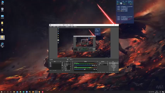
Task: Move selected source up with arrow icon
Action: click(x=68, y=71)
